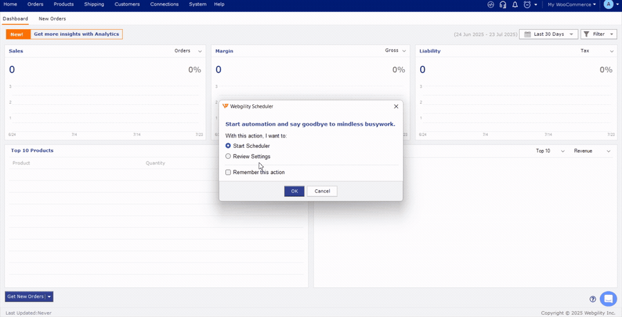Screen dimensions: 622x317
Task: Open the Filter dropdown
Action: pyautogui.click(x=599, y=34)
